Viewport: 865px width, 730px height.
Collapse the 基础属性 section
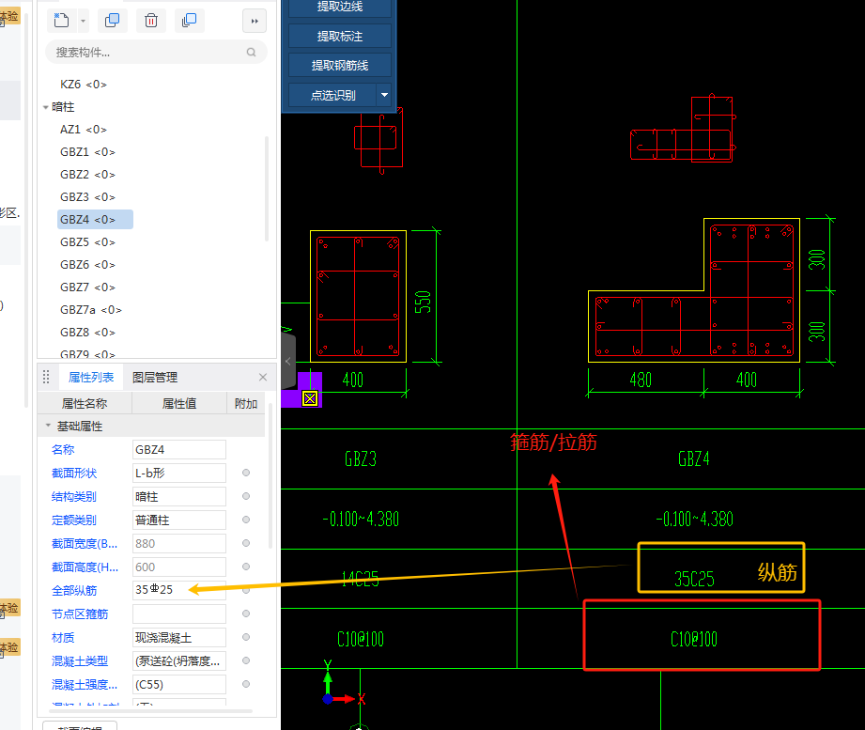tap(48, 426)
